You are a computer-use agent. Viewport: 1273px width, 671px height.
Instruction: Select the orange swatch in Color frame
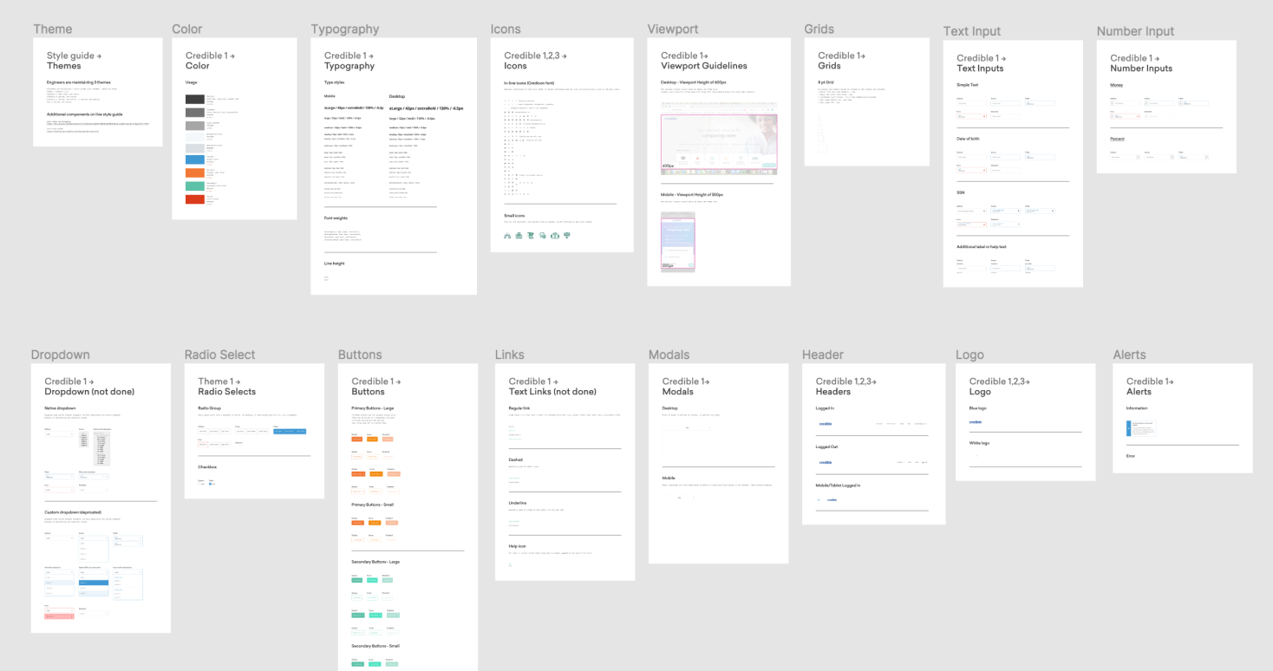[195, 173]
